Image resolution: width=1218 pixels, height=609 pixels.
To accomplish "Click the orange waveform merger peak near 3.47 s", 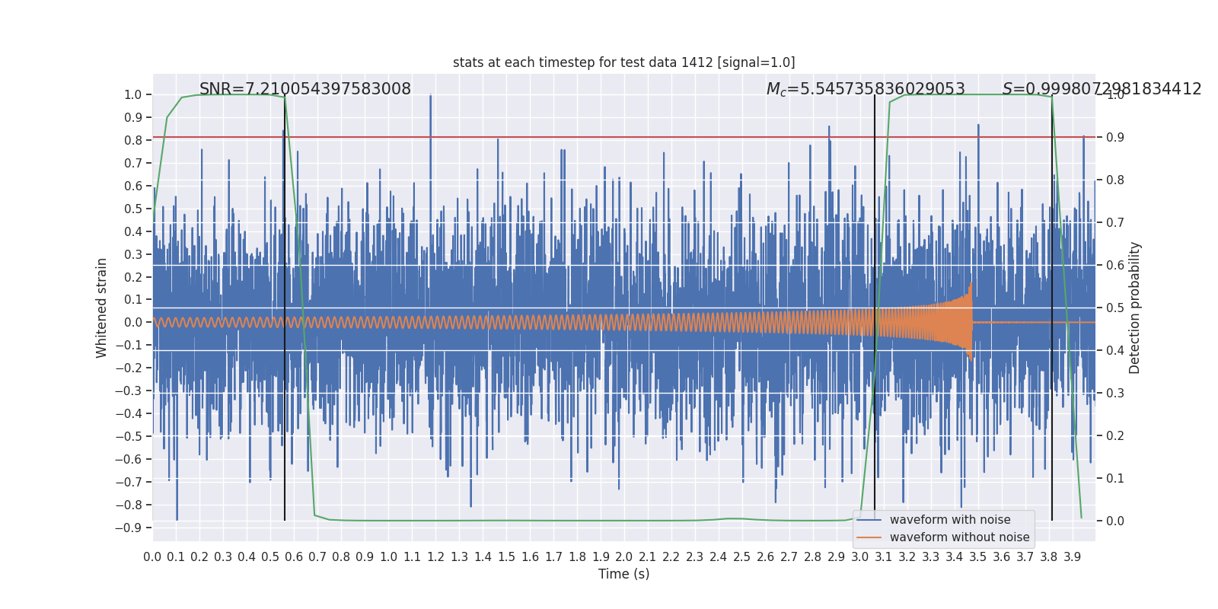I will click(x=971, y=320).
